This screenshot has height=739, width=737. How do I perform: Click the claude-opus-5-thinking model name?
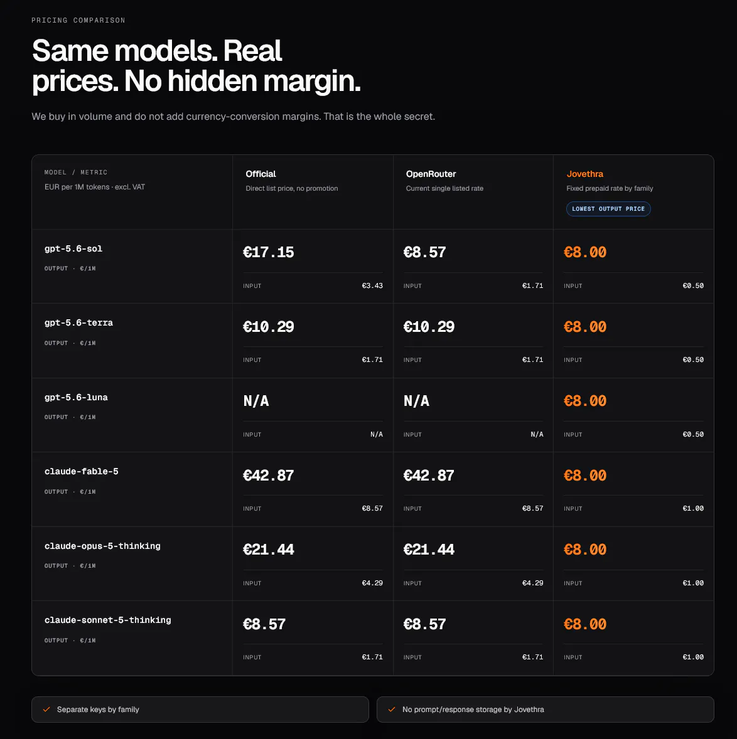(102, 546)
